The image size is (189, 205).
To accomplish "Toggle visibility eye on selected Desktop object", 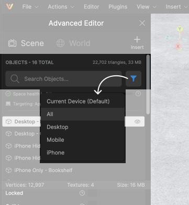I will point(138,121).
